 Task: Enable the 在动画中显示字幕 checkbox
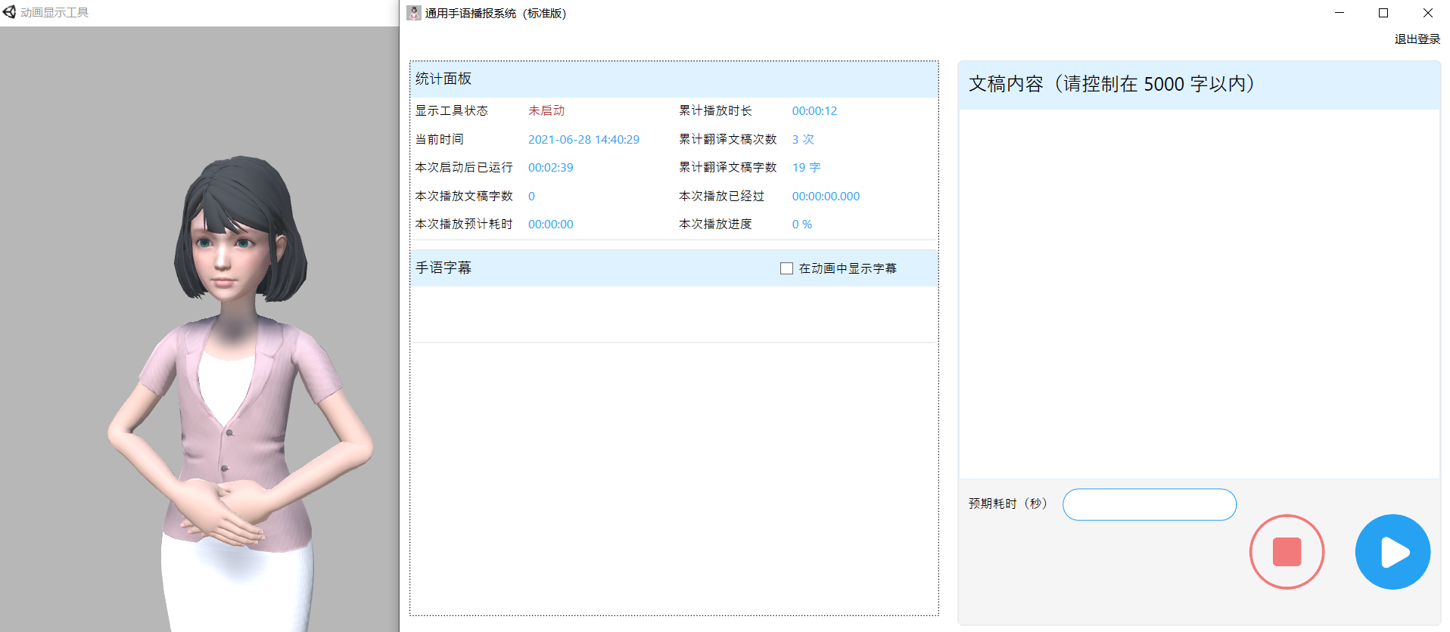[786, 268]
